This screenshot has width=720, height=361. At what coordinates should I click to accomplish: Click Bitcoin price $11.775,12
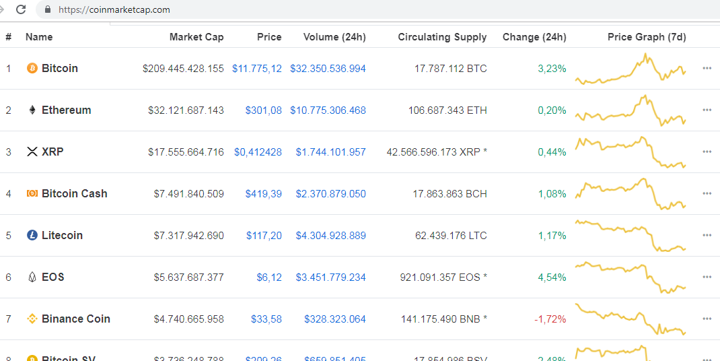coord(256,69)
